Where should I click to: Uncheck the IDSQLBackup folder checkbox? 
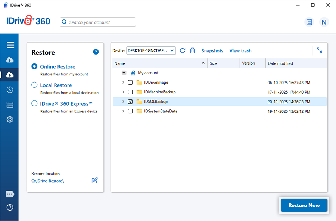[130, 102]
